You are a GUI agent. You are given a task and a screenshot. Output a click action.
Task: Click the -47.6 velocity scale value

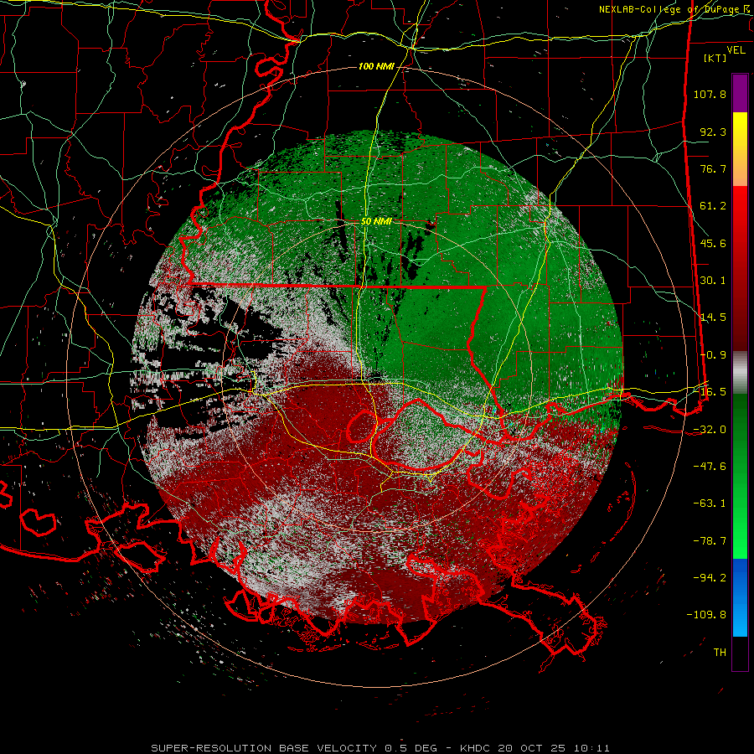[710, 467]
